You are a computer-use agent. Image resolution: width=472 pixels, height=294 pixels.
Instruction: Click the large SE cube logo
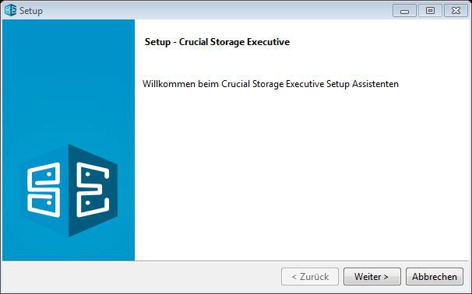pyautogui.click(x=69, y=191)
